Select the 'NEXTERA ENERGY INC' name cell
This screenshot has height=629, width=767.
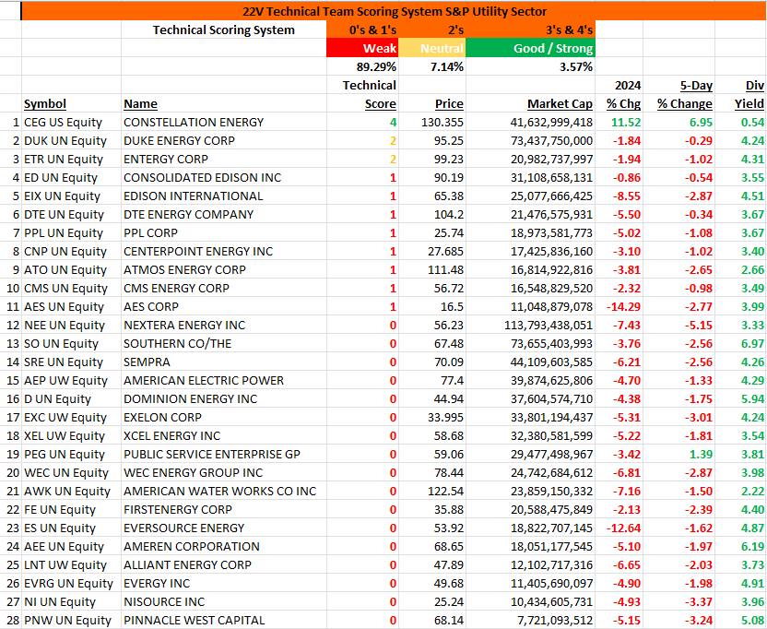223,325
